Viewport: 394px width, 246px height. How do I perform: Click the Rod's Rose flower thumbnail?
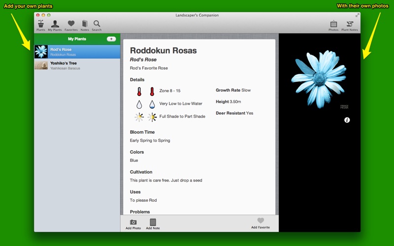pyautogui.click(x=41, y=52)
